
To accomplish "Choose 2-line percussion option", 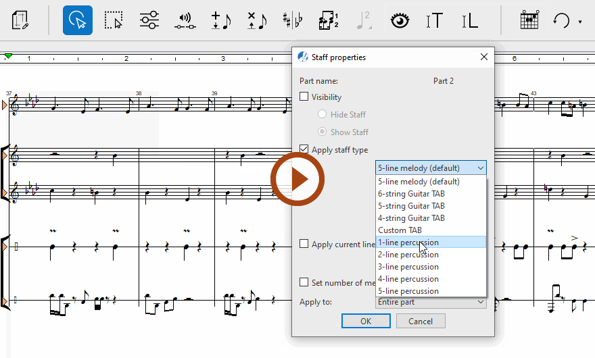I will coord(431,255).
